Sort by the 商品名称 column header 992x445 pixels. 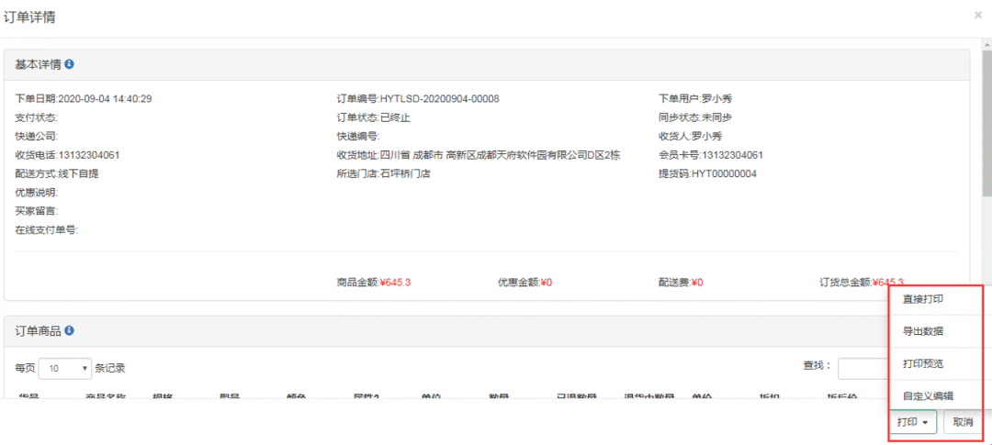click(x=105, y=397)
